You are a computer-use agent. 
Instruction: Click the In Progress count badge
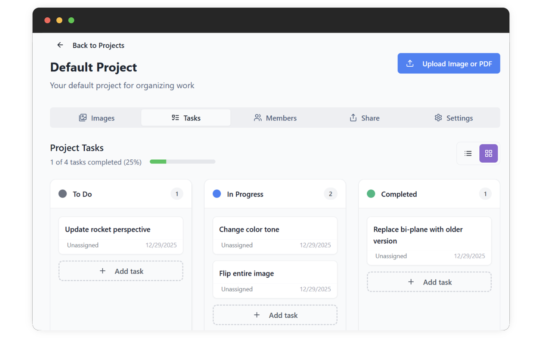(331, 194)
